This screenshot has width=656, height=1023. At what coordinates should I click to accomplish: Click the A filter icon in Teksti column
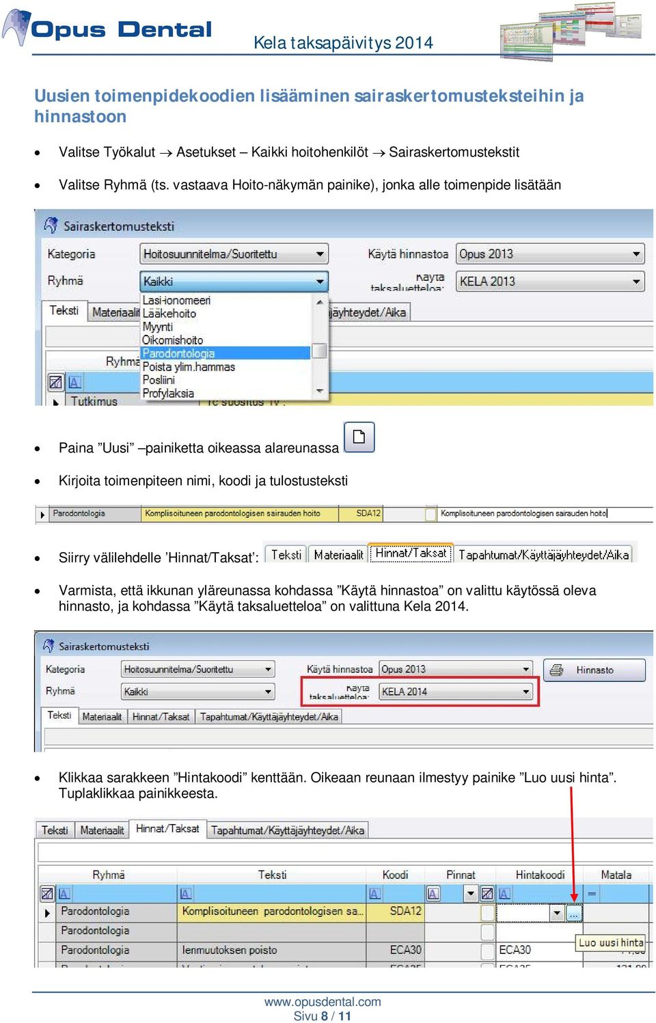[x=187, y=893]
